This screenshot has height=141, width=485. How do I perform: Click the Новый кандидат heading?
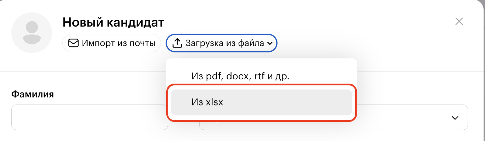pyautogui.click(x=113, y=22)
